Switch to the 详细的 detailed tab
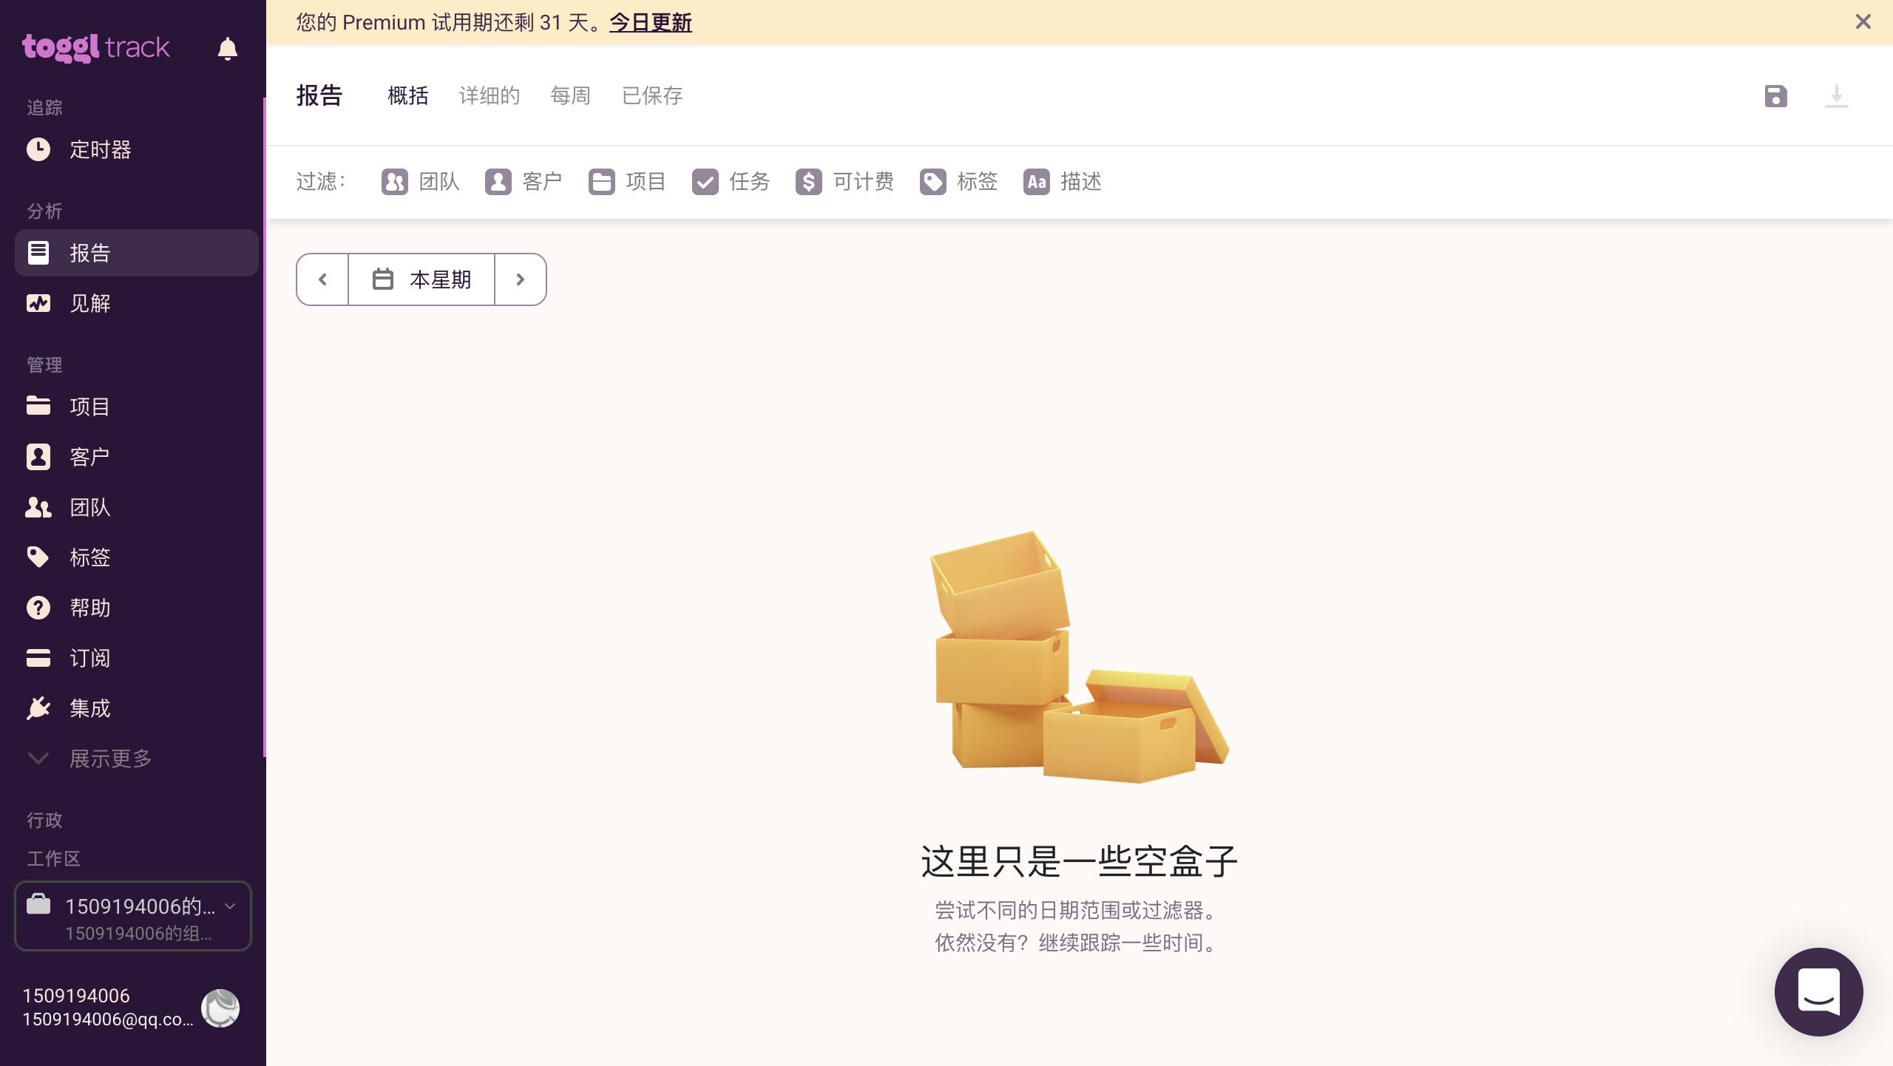The image size is (1893, 1066). click(x=490, y=96)
